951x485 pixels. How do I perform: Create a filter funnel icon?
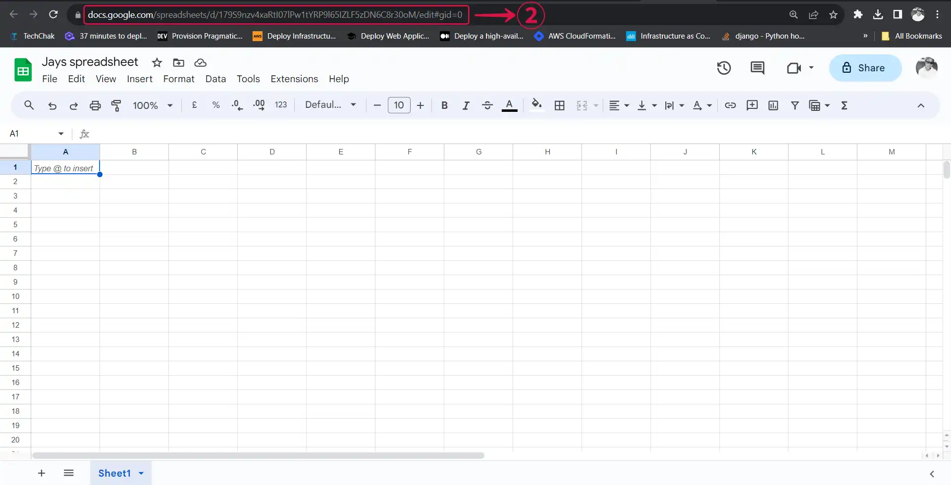click(794, 105)
